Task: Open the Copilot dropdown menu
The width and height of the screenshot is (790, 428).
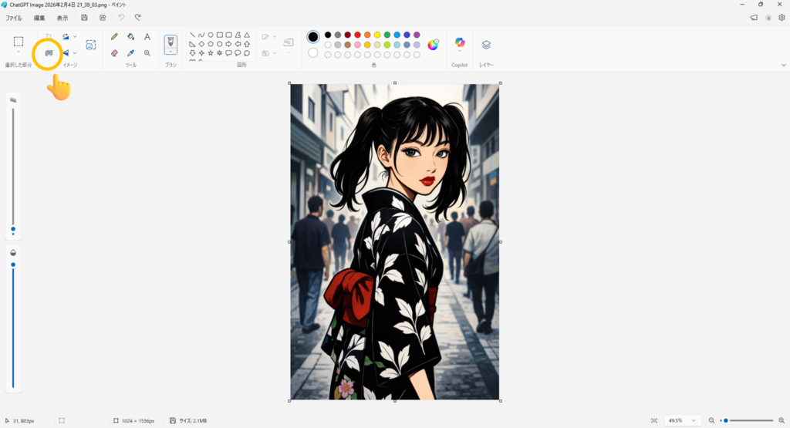Action: (460, 52)
